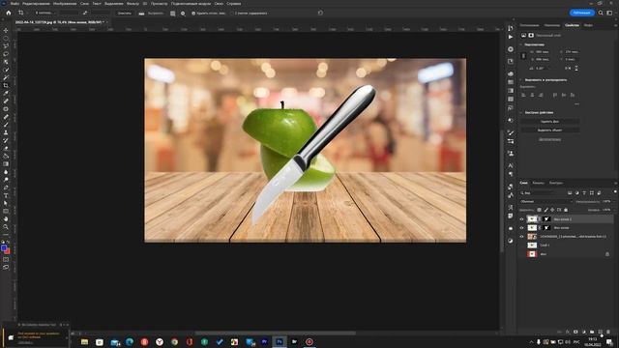Click the blue share button top right

pos(582,13)
